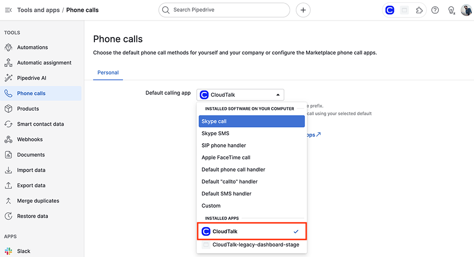The width and height of the screenshot is (474, 257).
Task: Click the Sales Assistant lightbulb icon
Action: 451,10
